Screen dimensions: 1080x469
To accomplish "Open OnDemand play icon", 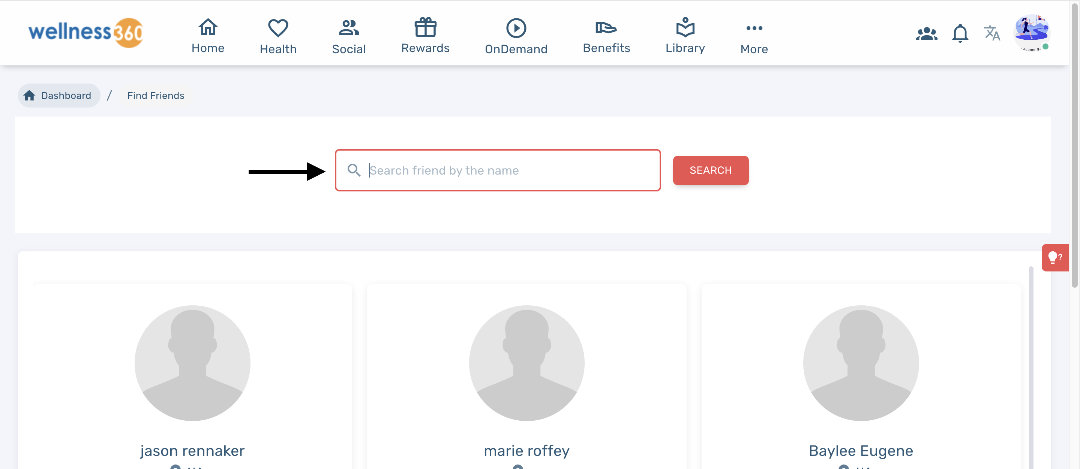I will click(516, 28).
